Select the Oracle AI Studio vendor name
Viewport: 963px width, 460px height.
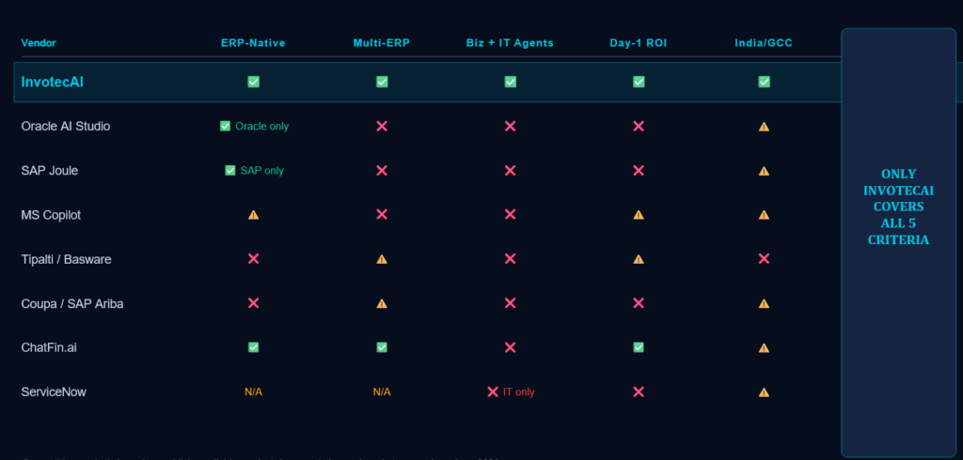point(66,127)
